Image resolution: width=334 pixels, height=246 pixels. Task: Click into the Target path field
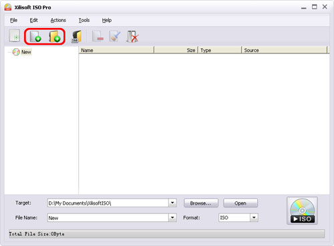coord(108,203)
